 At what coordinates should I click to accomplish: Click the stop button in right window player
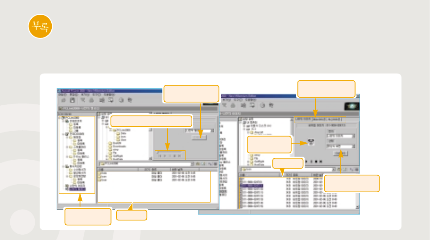pyautogui.click(x=316, y=161)
